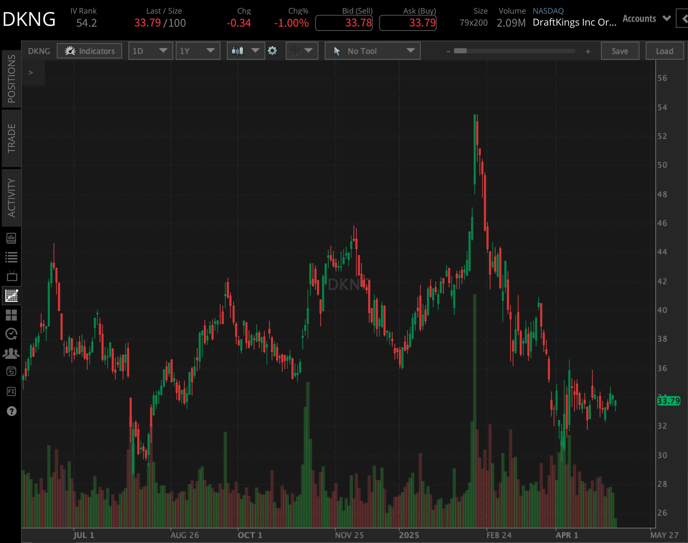Open the watchlist icon in the sidebar
Image resolution: width=688 pixels, height=543 pixels.
pos(12,257)
